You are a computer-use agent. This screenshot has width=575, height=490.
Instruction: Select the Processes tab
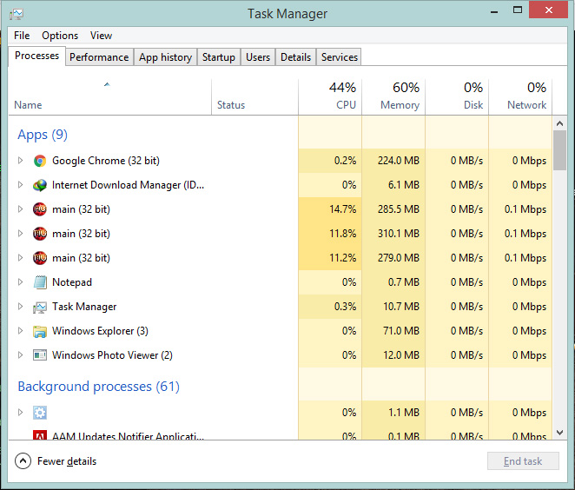[x=36, y=56]
